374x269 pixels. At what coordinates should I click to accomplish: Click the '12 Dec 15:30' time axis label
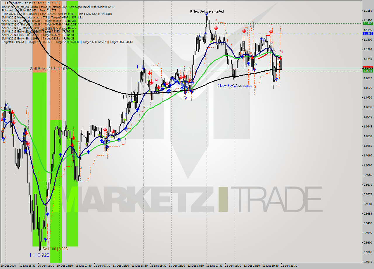252,266
